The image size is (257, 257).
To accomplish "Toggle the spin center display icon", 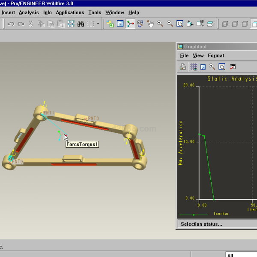I will pos(130,24).
